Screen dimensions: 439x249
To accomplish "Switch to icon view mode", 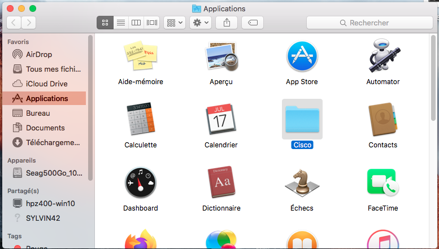I will 105,23.
